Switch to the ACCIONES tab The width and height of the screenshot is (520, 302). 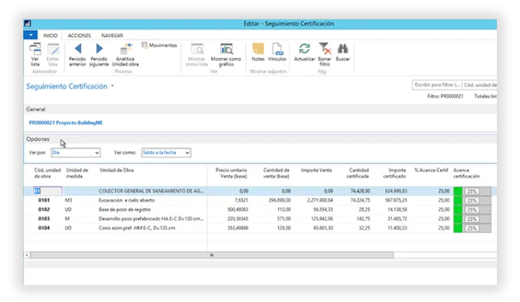pos(79,35)
